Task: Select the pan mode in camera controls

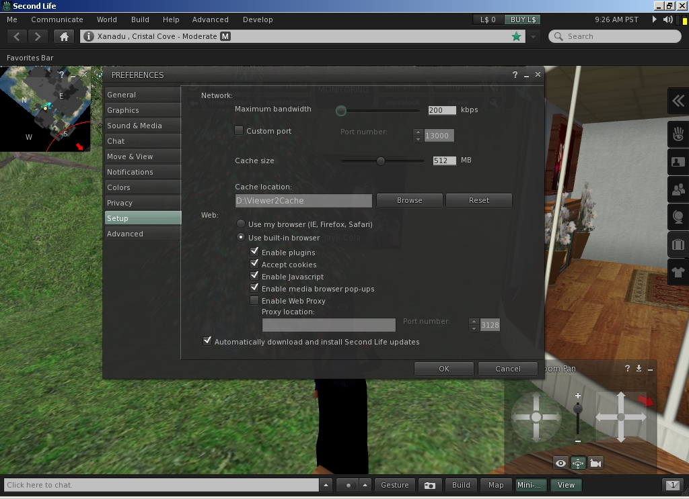Action: 578,463
